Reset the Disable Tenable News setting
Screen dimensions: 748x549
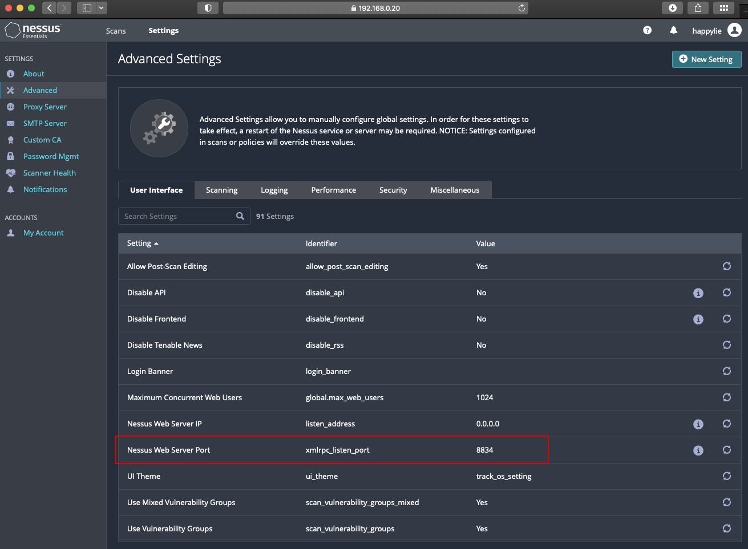pos(726,345)
